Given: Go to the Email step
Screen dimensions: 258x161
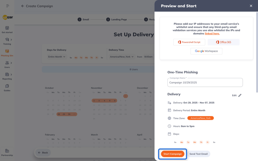Looking at the screenshot, I should [x=83, y=19].
